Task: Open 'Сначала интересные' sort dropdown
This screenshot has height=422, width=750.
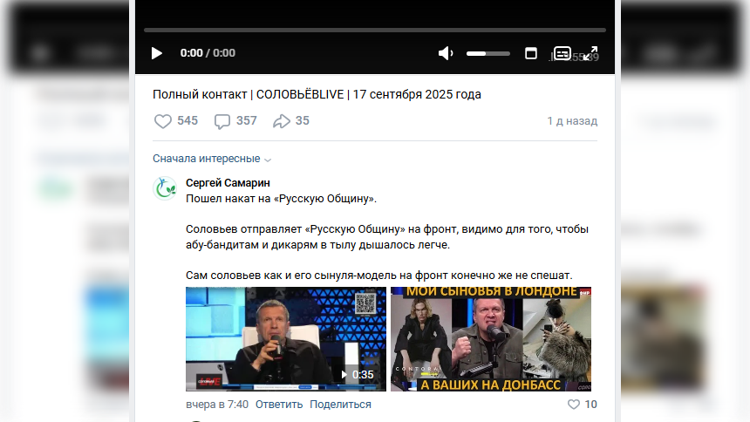Action: pos(212,159)
